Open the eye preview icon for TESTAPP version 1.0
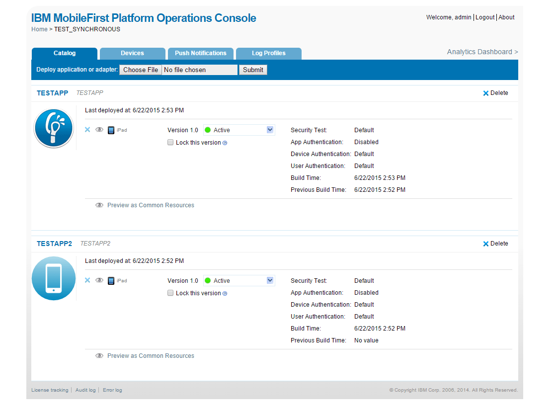The width and height of the screenshot is (555, 420). [99, 130]
